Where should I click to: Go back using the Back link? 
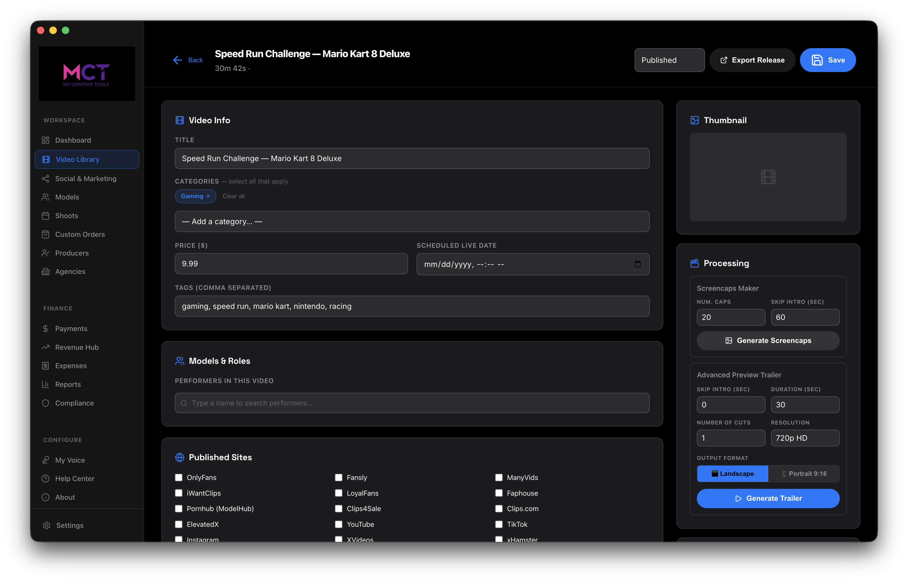[187, 60]
